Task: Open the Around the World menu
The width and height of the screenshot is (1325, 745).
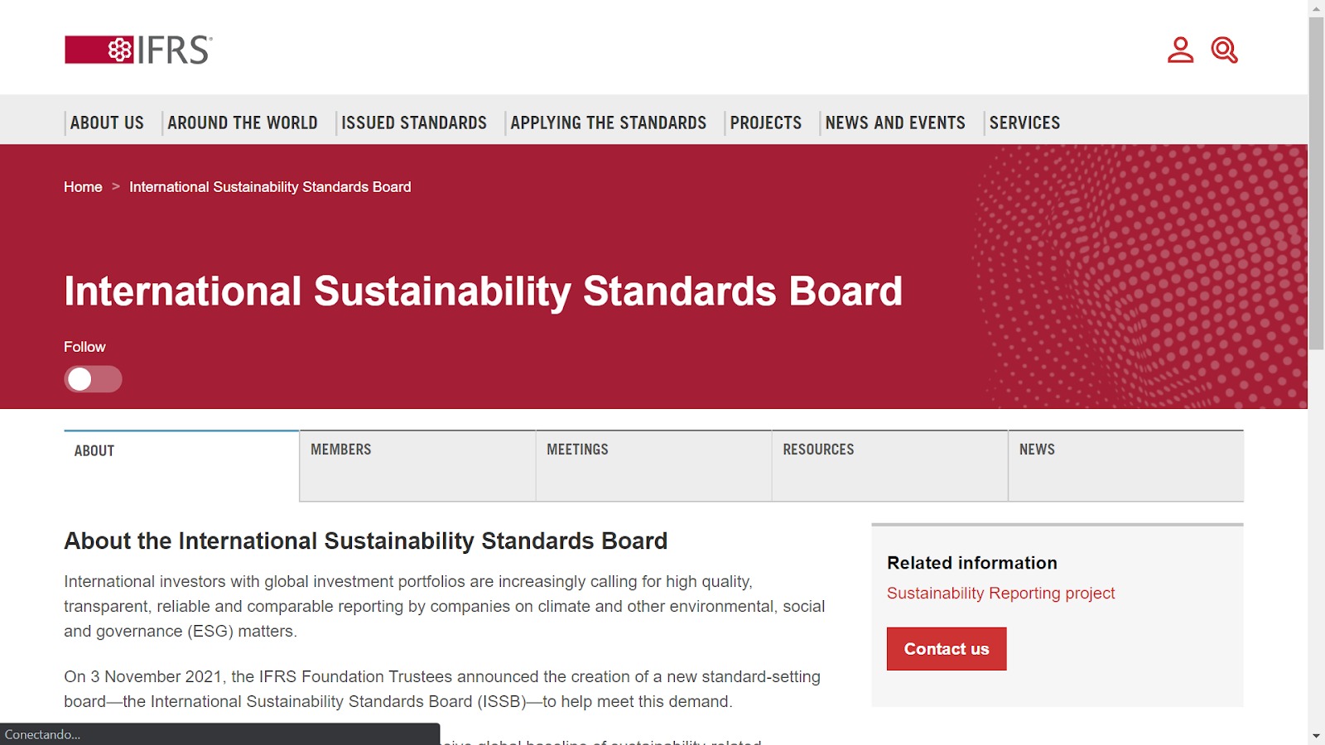Action: click(x=243, y=123)
